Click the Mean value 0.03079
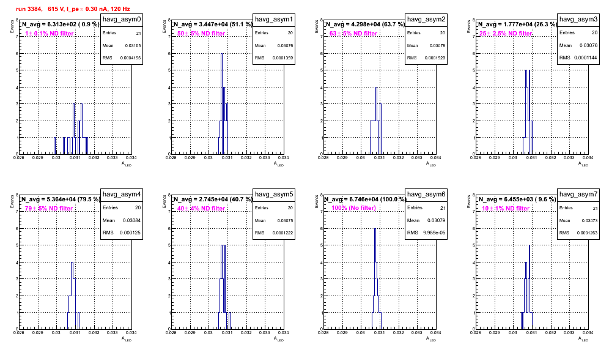 (x=436, y=220)
